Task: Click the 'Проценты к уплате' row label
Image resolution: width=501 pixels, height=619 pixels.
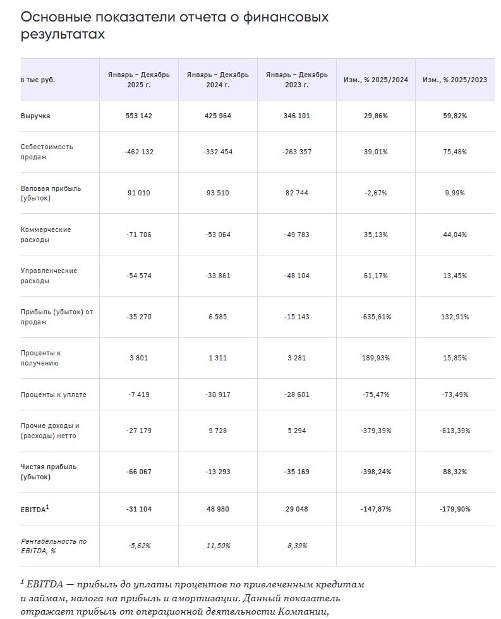Action: click(x=54, y=395)
